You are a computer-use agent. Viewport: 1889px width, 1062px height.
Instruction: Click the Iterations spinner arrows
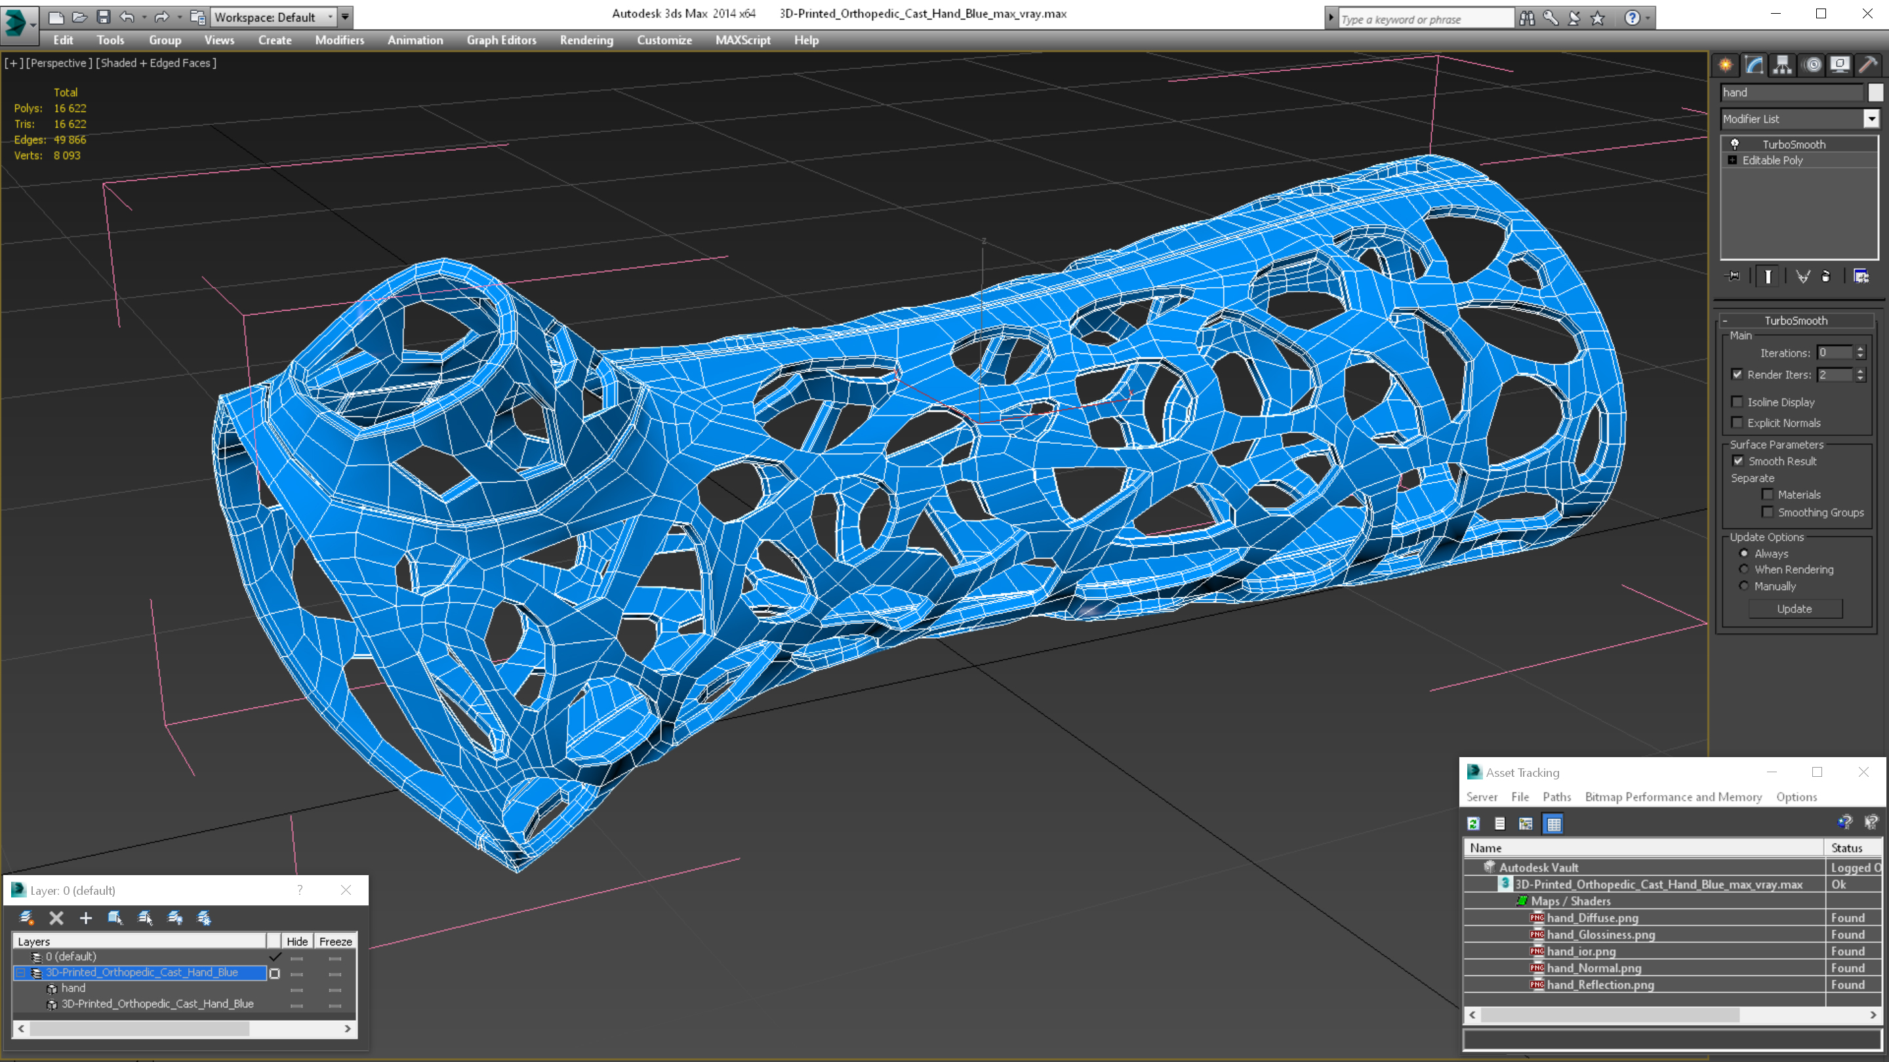1860,353
